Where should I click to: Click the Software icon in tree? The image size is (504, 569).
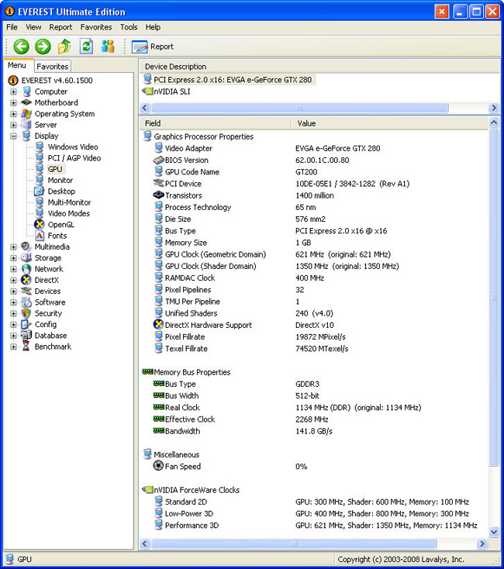click(26, 302)
